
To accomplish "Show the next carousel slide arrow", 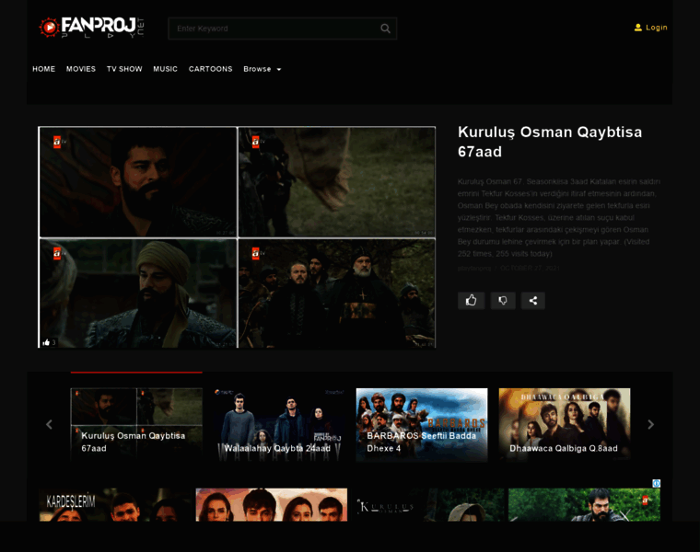I will [x=650, y=424].
